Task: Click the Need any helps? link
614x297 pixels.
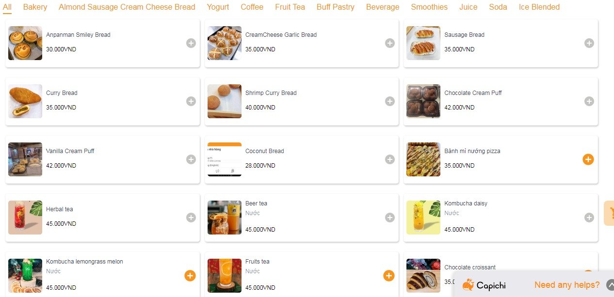Action: pos(566,285)
